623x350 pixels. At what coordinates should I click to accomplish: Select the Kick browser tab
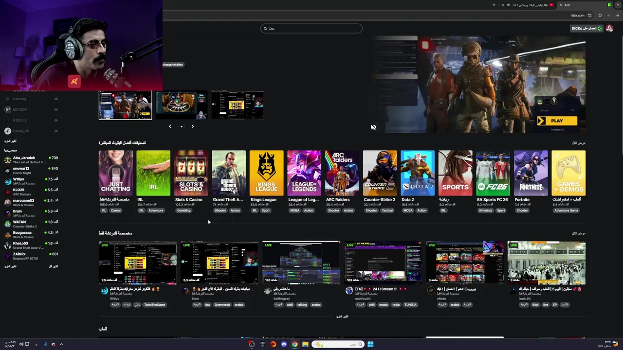[584, 5]
